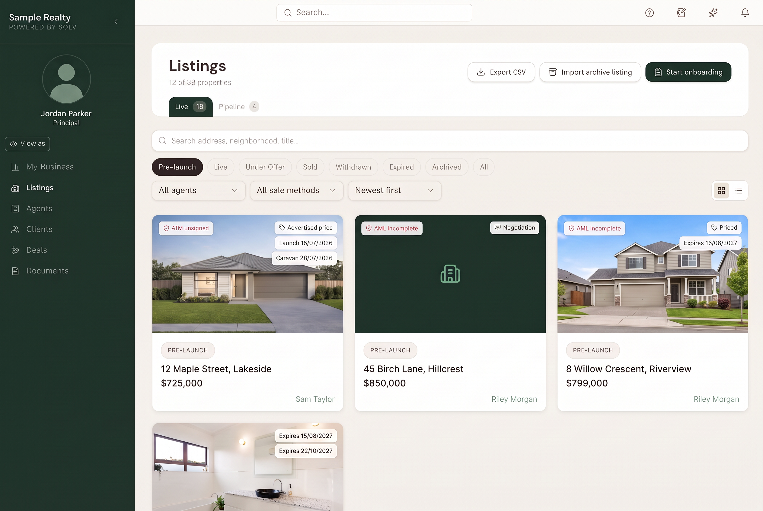
Task: Click the download icon on Export CSV
Action: (480, 72)
